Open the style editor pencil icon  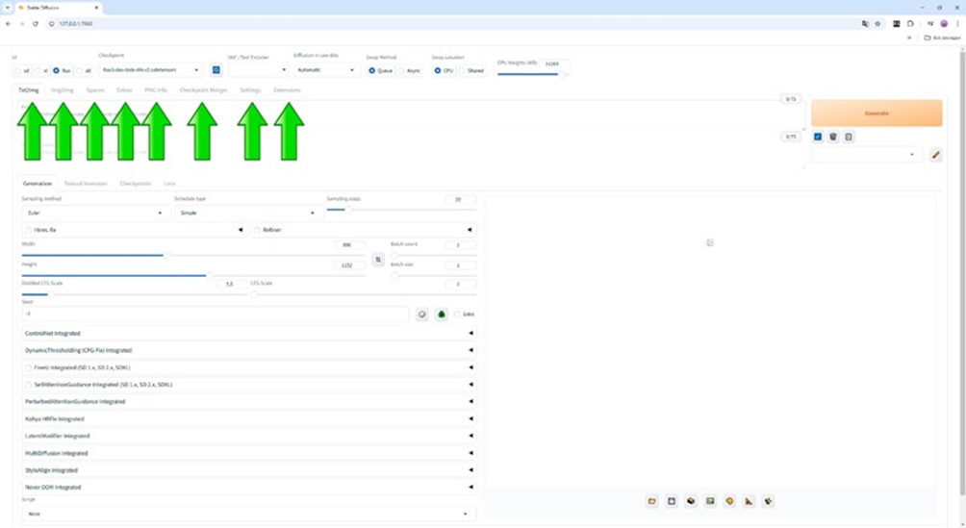(935, 155)
